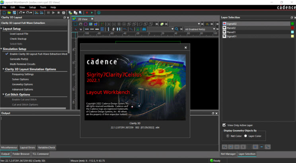
Task: Click the magnifier search icon
Action: click(177, 29)
